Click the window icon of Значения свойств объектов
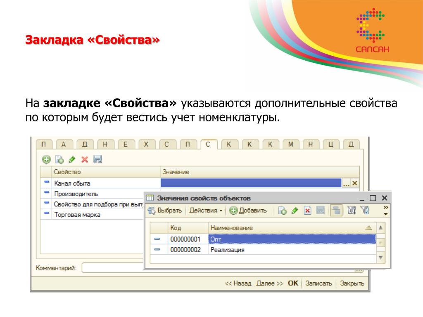 150,198
